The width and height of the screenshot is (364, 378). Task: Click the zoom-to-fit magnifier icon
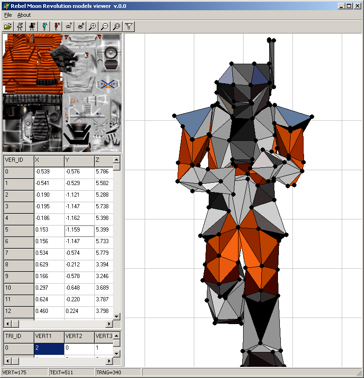pos(117,27)
